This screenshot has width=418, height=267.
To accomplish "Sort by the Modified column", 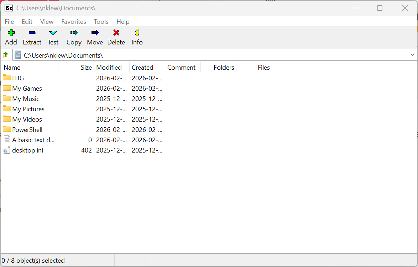I will tap(111, 67).
